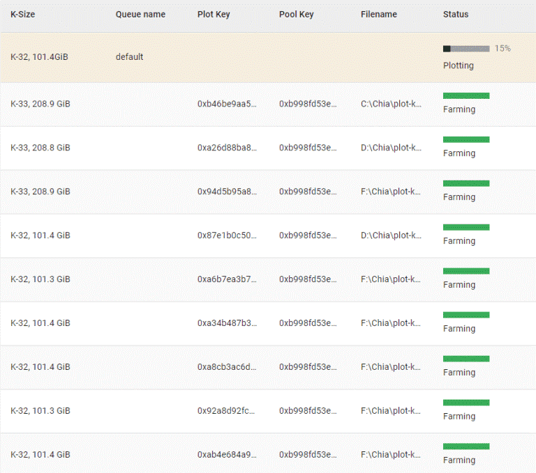Click 'Farming' status in 0xa26d88ba8 row
The width and height of the screenshot is (536, 473).
459,153
